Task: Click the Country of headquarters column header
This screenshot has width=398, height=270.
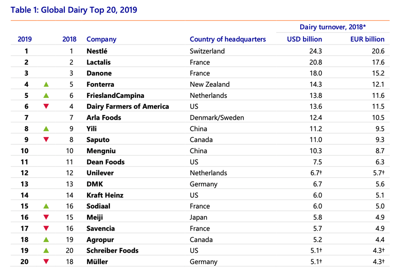Action: coord(227,39)
